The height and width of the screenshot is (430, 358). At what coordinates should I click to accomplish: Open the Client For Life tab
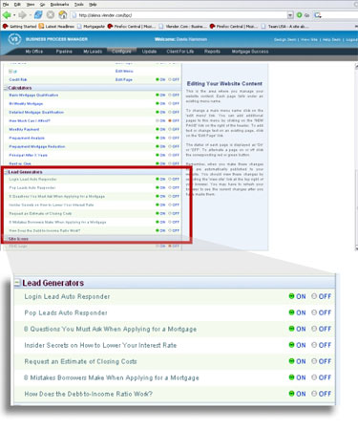(180, 52)
